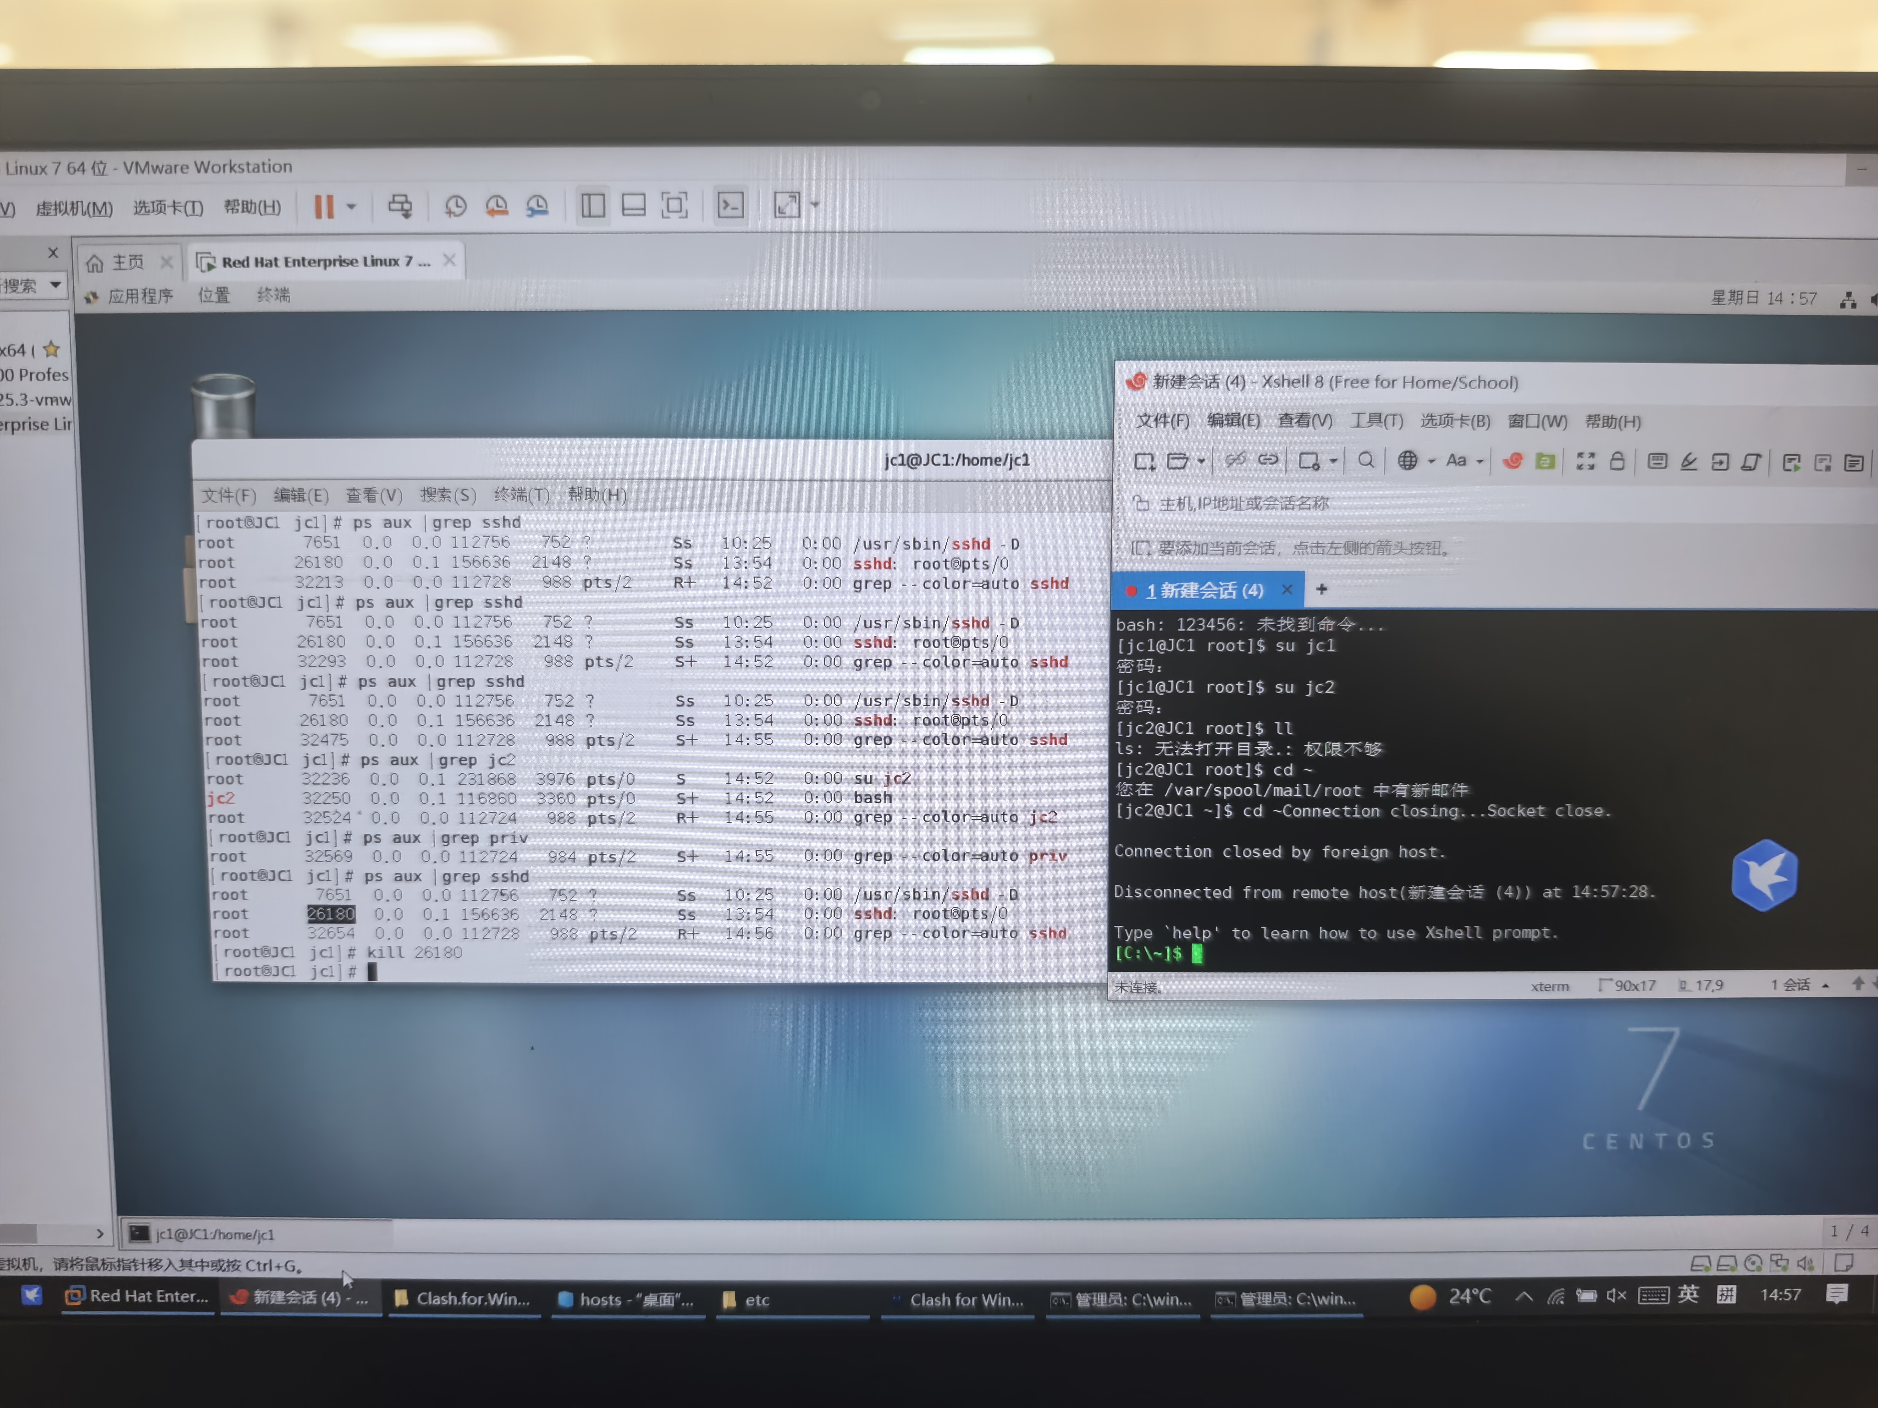Image resolution: width=1878 pixels, height=1408 pixels.
Task: Toggle VMware full screen mode
Action: [x=674, y=205]
